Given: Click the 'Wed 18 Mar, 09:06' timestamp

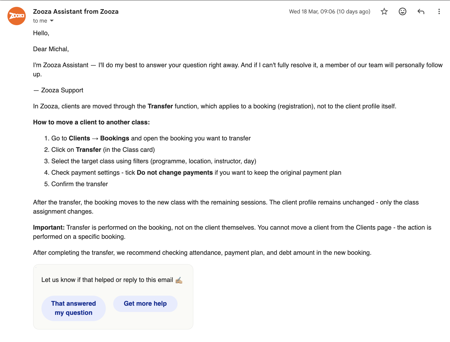Looking at the screenshot, I should [329, 11].
